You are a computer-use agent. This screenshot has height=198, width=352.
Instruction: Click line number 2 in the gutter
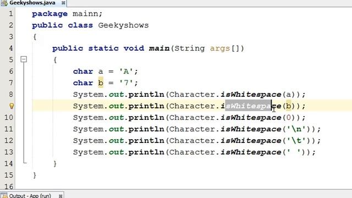tap(11, 25)
